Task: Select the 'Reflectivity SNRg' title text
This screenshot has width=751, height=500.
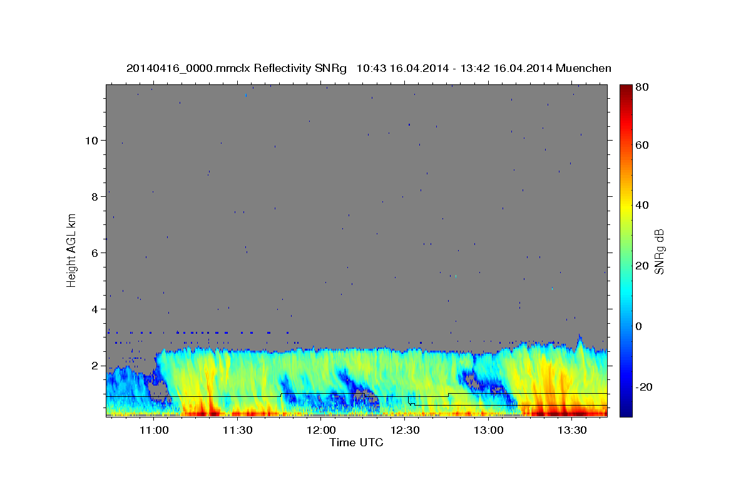Action: pyautogui.click(x=300, y=68)
